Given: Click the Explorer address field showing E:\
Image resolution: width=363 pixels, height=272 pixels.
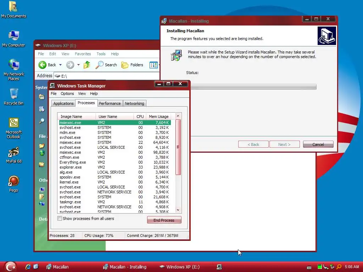Looking at the screenshot, I should tap(106, 76).
